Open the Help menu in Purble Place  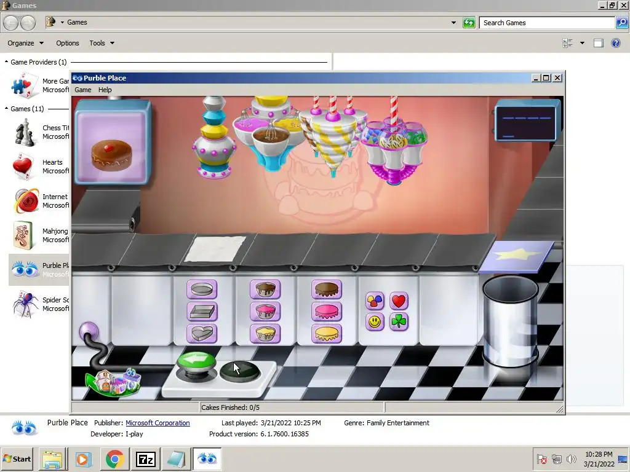[x=105, y=90]
